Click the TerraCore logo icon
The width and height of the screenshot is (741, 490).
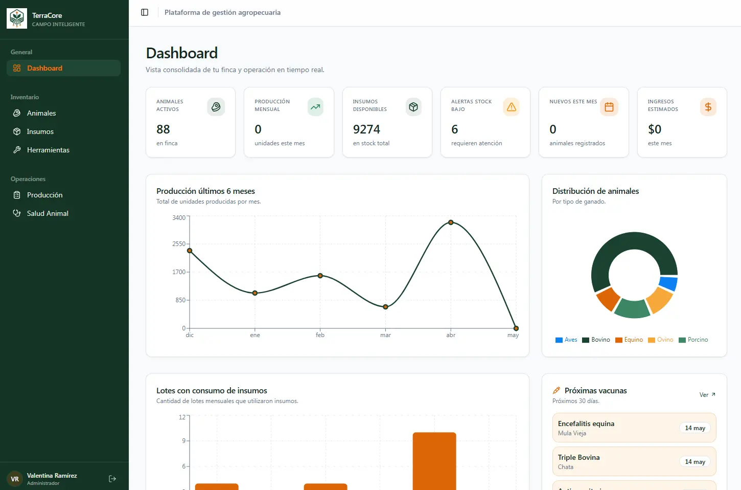click(x=17, y=18)
